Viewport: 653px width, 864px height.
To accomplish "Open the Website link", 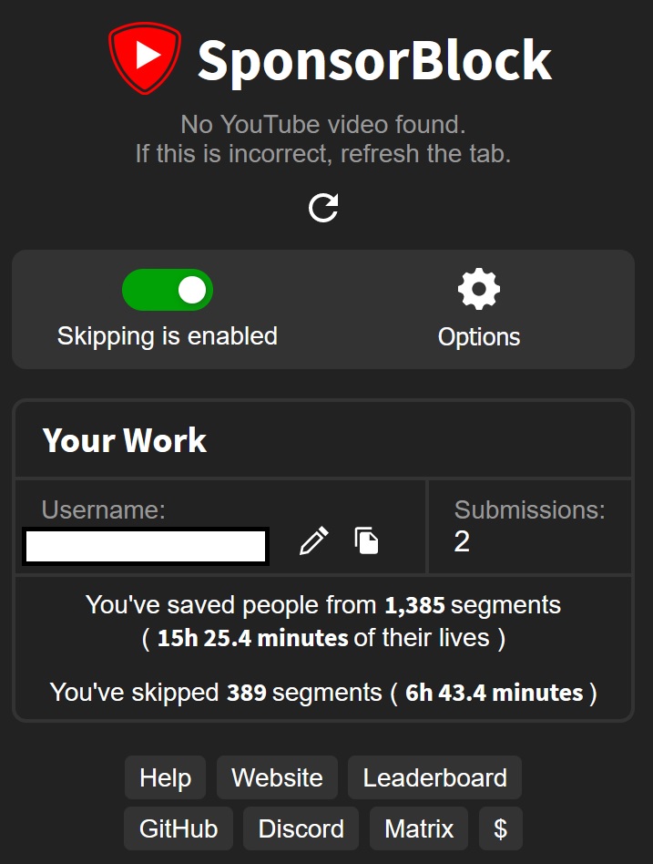I will (277, 777).
